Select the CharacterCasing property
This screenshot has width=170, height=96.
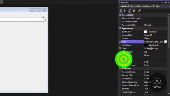tap(129, 82)
